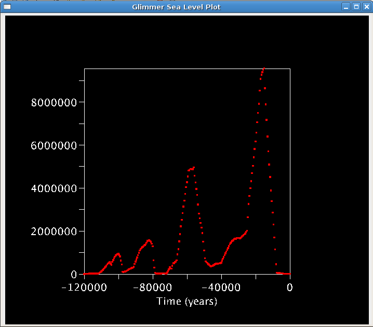Image resolution: width=373 pixels, height=327 pixels.
Task: Click the 6000000 y-axis tick label
Action: 54,145
